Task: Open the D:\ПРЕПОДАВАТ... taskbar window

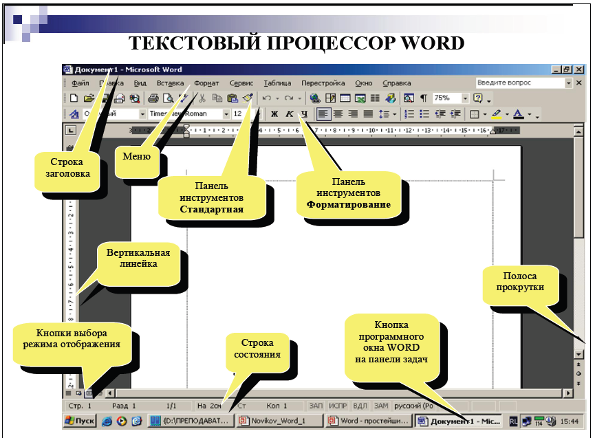Action: coord(190,421)
